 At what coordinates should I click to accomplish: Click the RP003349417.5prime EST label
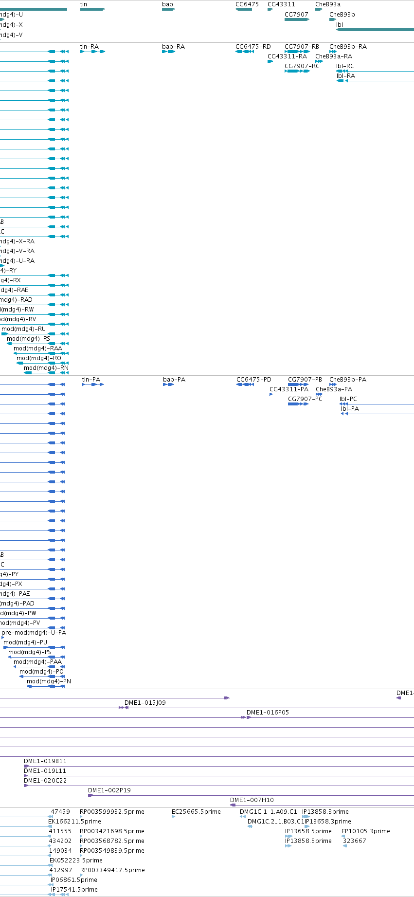112,870
